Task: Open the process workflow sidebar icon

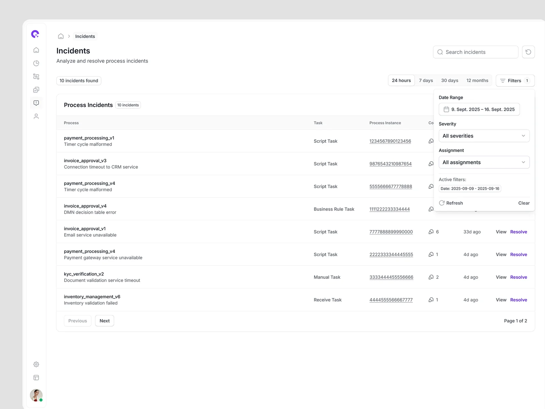Action: (36, 77)
